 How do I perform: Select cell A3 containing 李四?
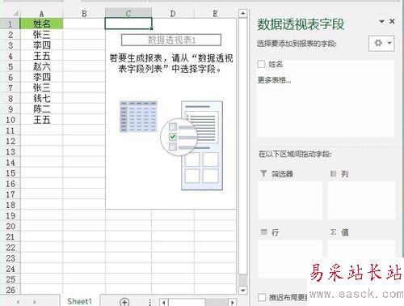41,45
